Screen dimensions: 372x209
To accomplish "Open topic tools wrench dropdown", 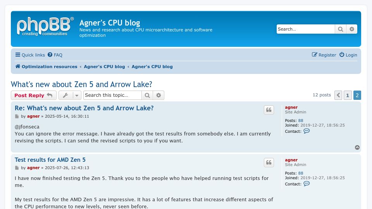I will click(x=70, y=95).
